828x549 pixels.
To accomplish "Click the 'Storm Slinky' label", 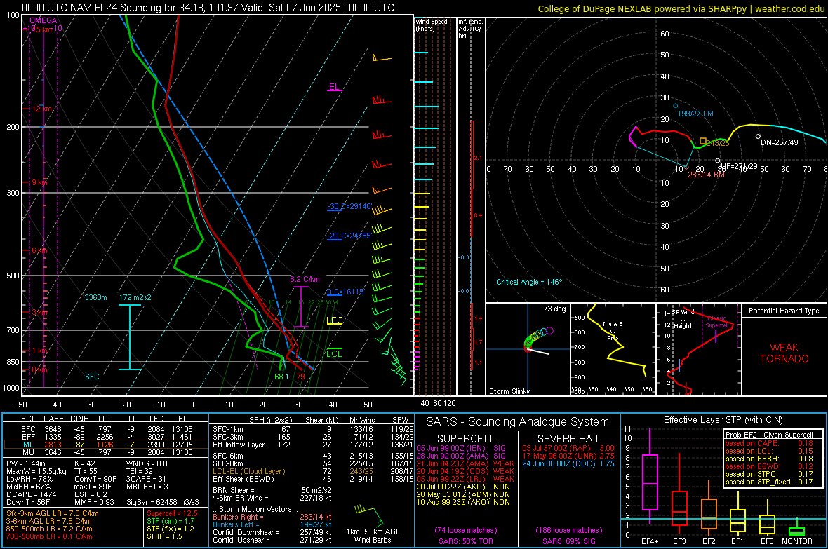I will click(x=509, y=391).
